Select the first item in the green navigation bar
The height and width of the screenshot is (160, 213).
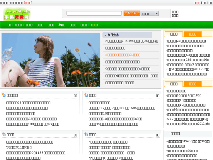coord(9,25)
